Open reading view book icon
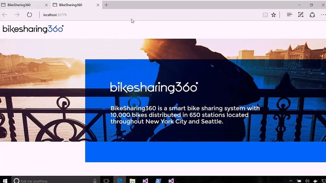Image resolution: width=326 pixels, height=183 pixels. (x=265, y=15)
